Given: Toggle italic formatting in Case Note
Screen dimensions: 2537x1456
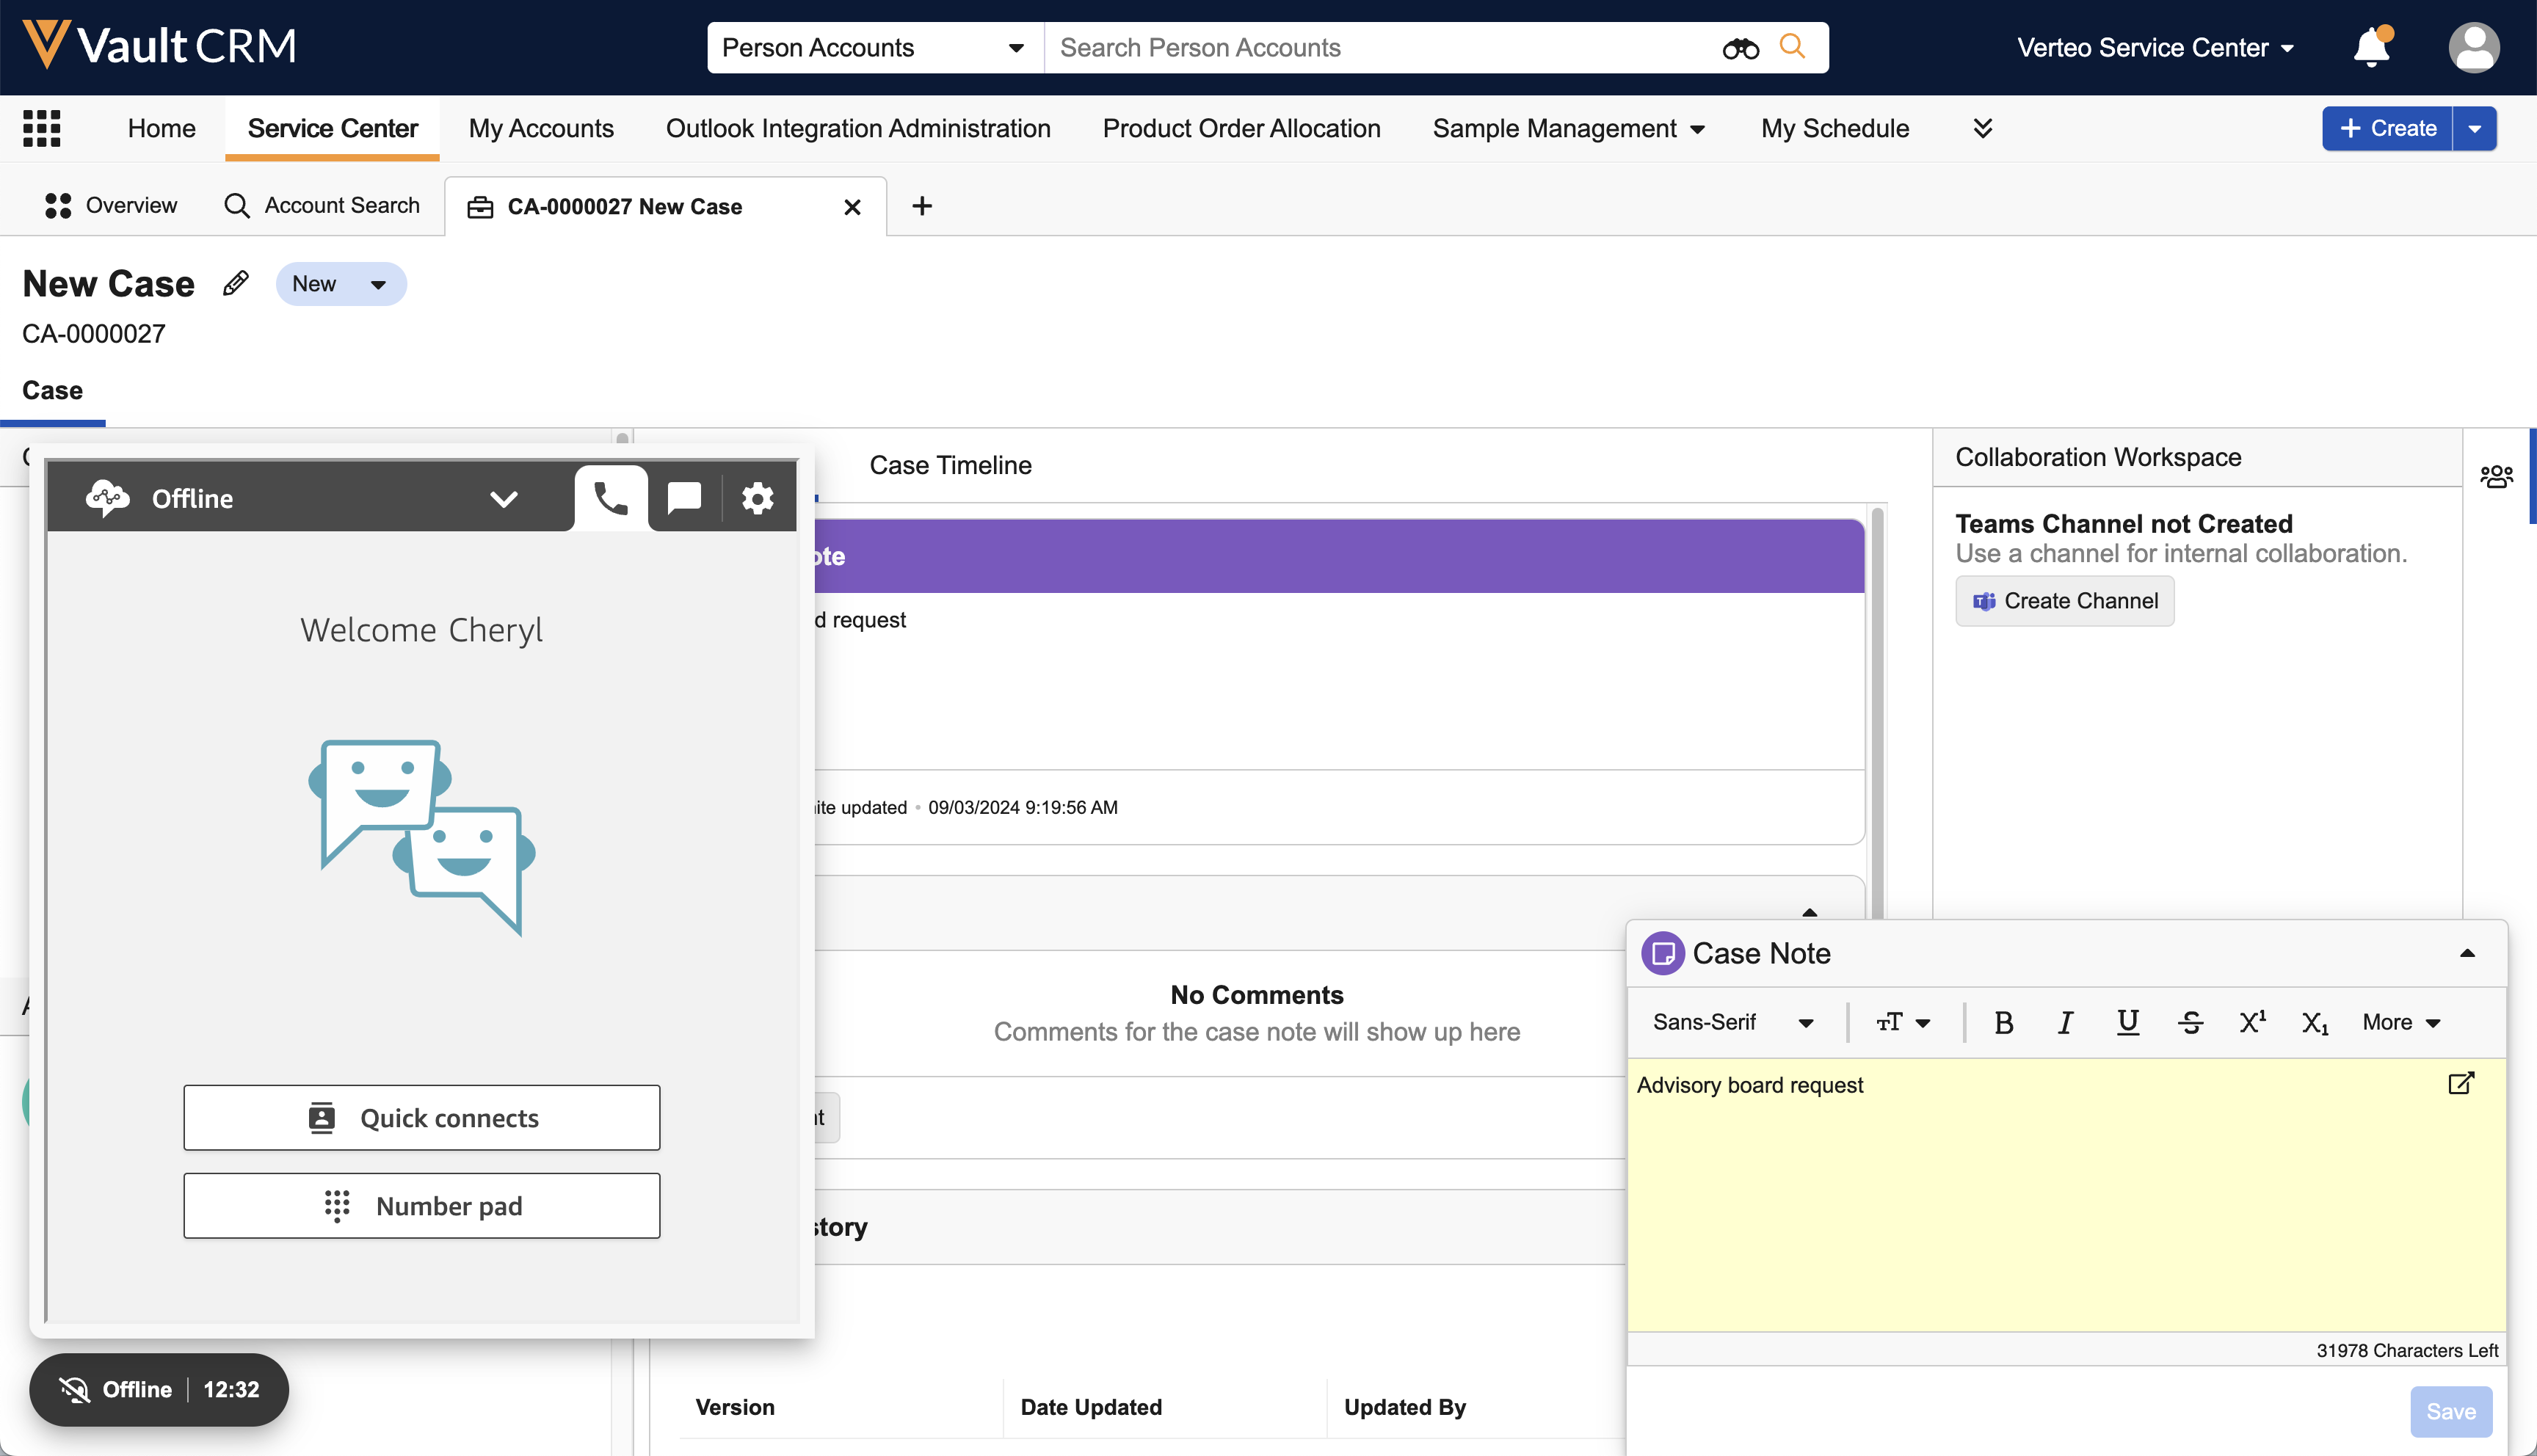Looking at the screenshot, I should pyautogui.click(x=2065, y=1022).
